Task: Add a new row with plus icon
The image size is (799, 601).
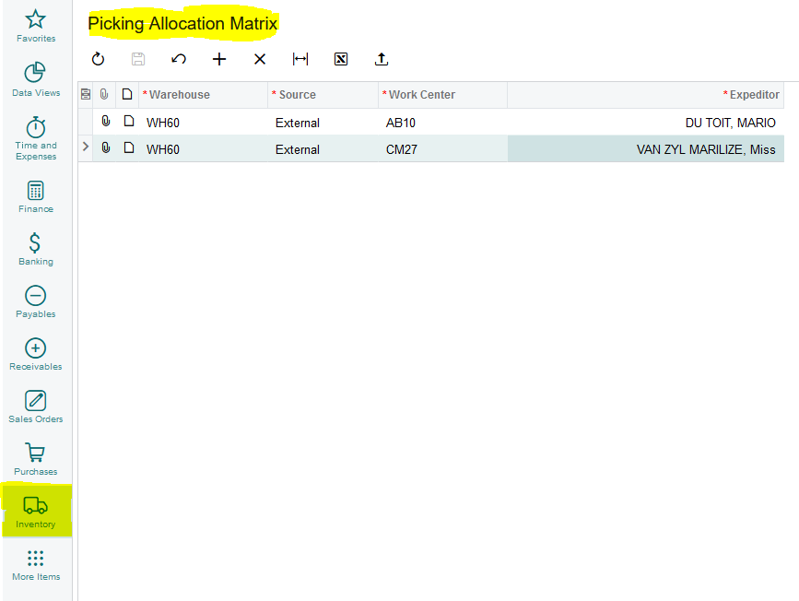Action: (x=219, y=59)
